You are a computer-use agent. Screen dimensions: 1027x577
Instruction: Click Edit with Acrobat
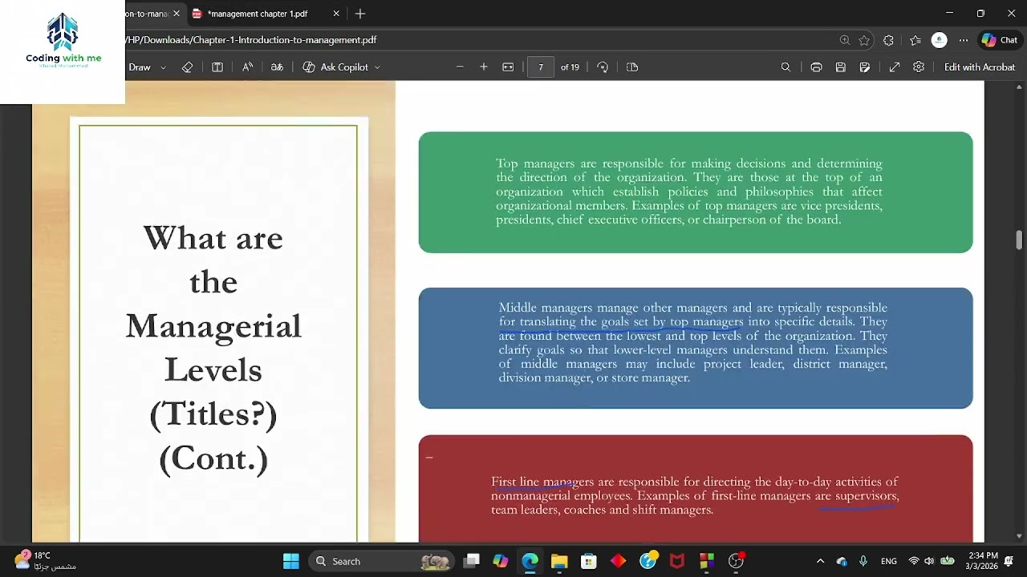tap(980, 67)
